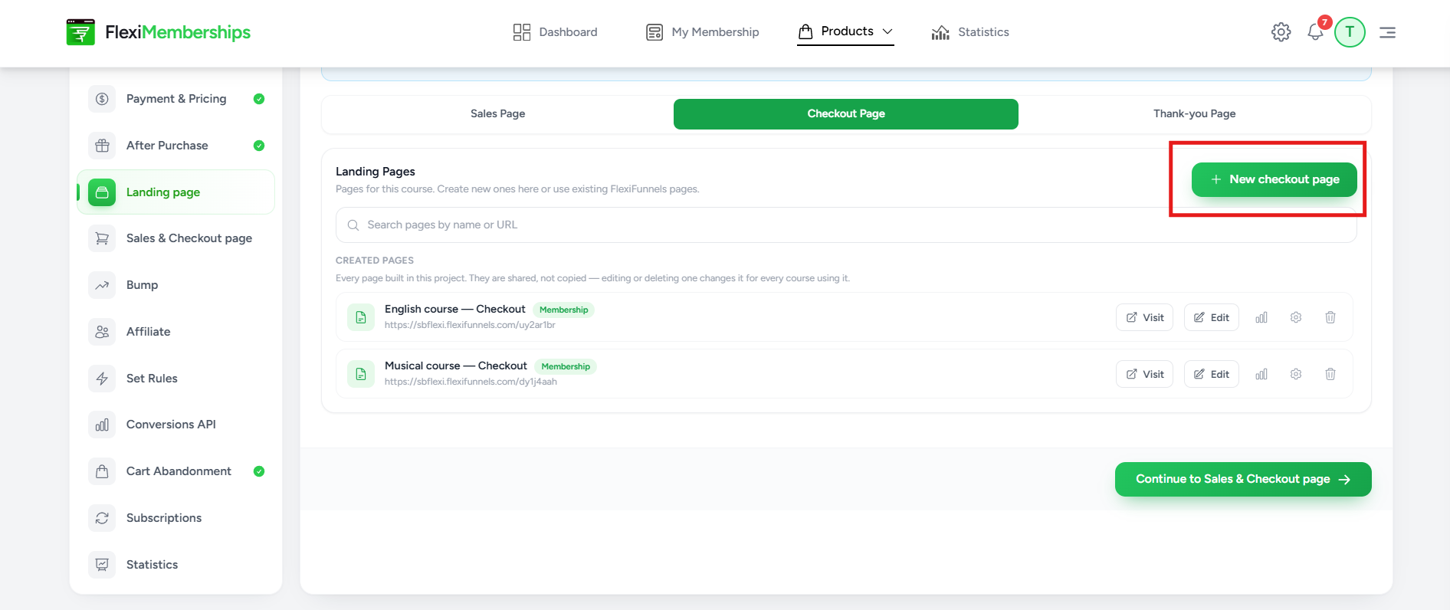The image size is (1450, 610).
Task: Click the search magnifier icon
Action: (x=353, y=225)
